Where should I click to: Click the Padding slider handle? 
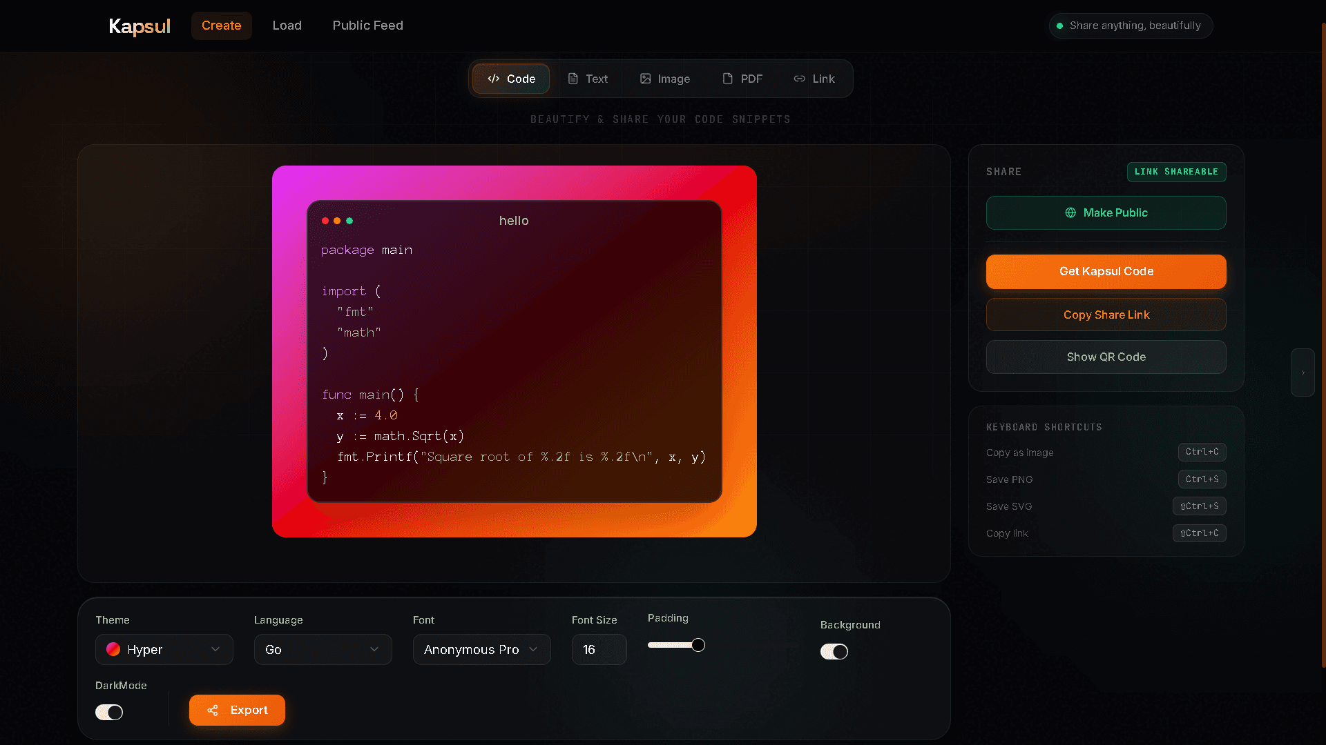[x=698, y=645]
